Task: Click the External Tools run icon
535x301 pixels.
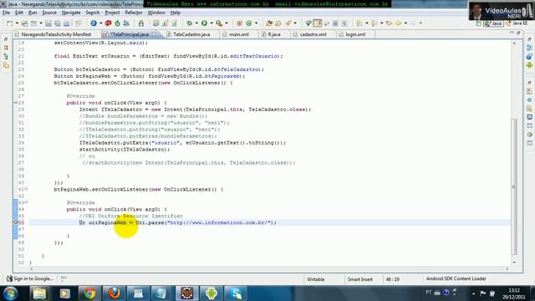Action: pos(219,23)
